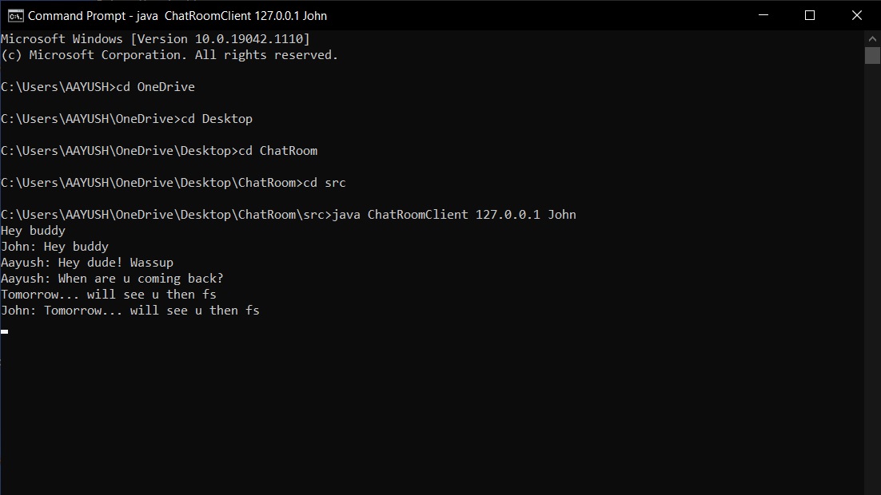The image size is (881, 495).
Task: Click the 'John: Hey buddy' message
Action: coord(54,247)
